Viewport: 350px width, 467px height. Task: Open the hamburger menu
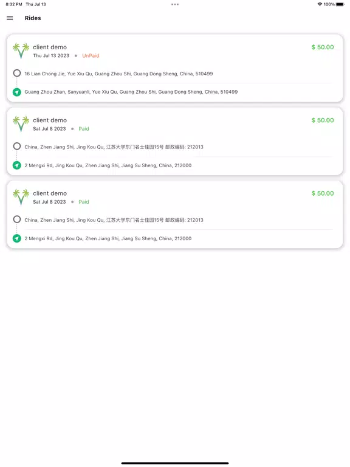(10, 18)
